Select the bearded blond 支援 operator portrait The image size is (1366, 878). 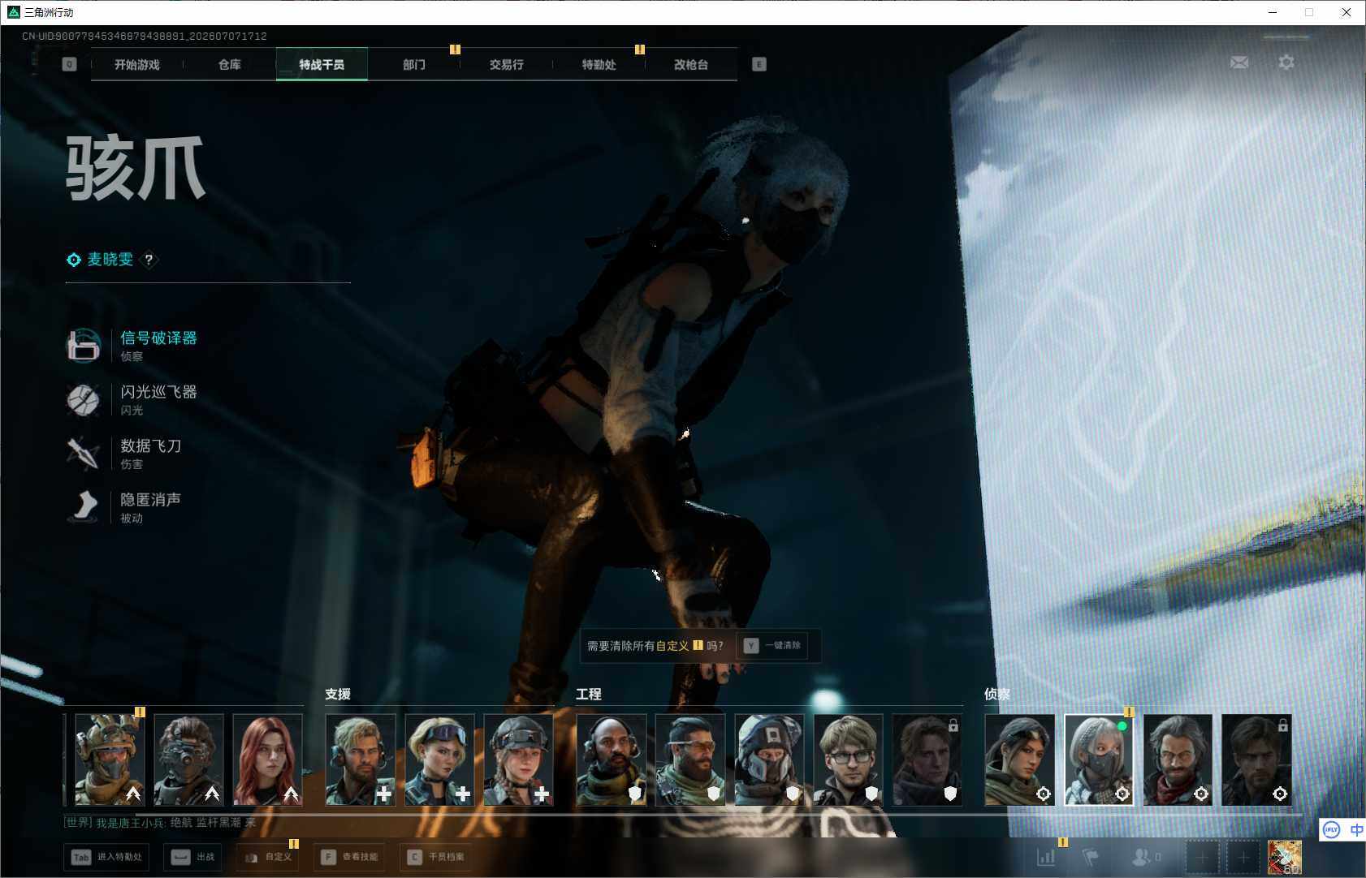(x=361, y=760)
